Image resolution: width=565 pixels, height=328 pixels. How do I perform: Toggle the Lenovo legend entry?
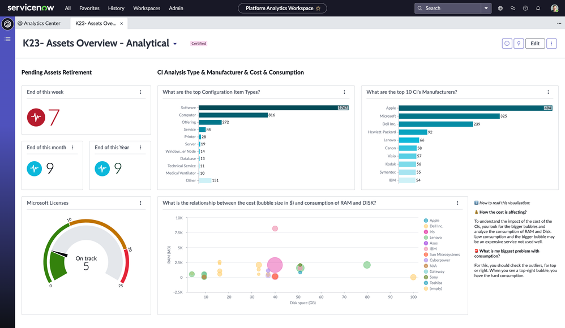tap(433, 238)
